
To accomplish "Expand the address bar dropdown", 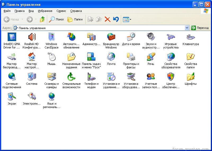I will point(187,28).
